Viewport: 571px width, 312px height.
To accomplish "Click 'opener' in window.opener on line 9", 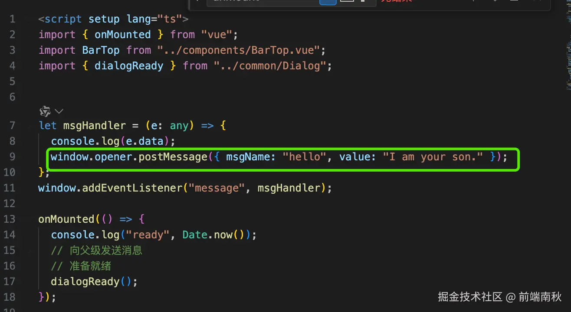I will 113,157.
